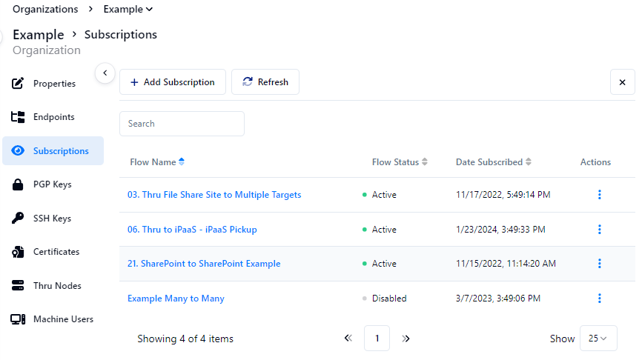The height and width of the screenshot is (360, 642).
Task: Collapse the sidebar with the arrow button
Action: (105, 73)
